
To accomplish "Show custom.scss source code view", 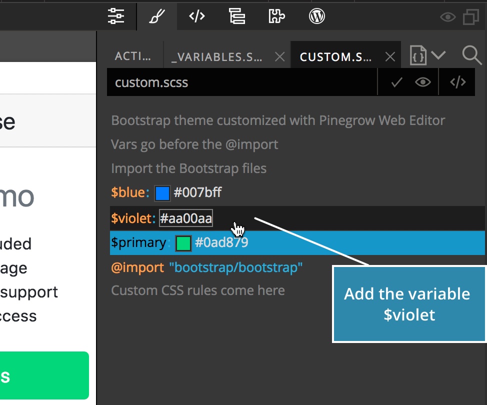I will point(458,82).
